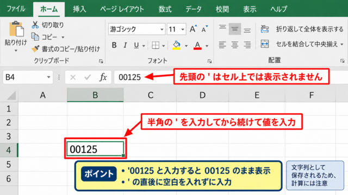The width and height of the screenshot is (348, 195).
Task: Click the Copy (コピー) icon
Action: (x=35, y=37)
